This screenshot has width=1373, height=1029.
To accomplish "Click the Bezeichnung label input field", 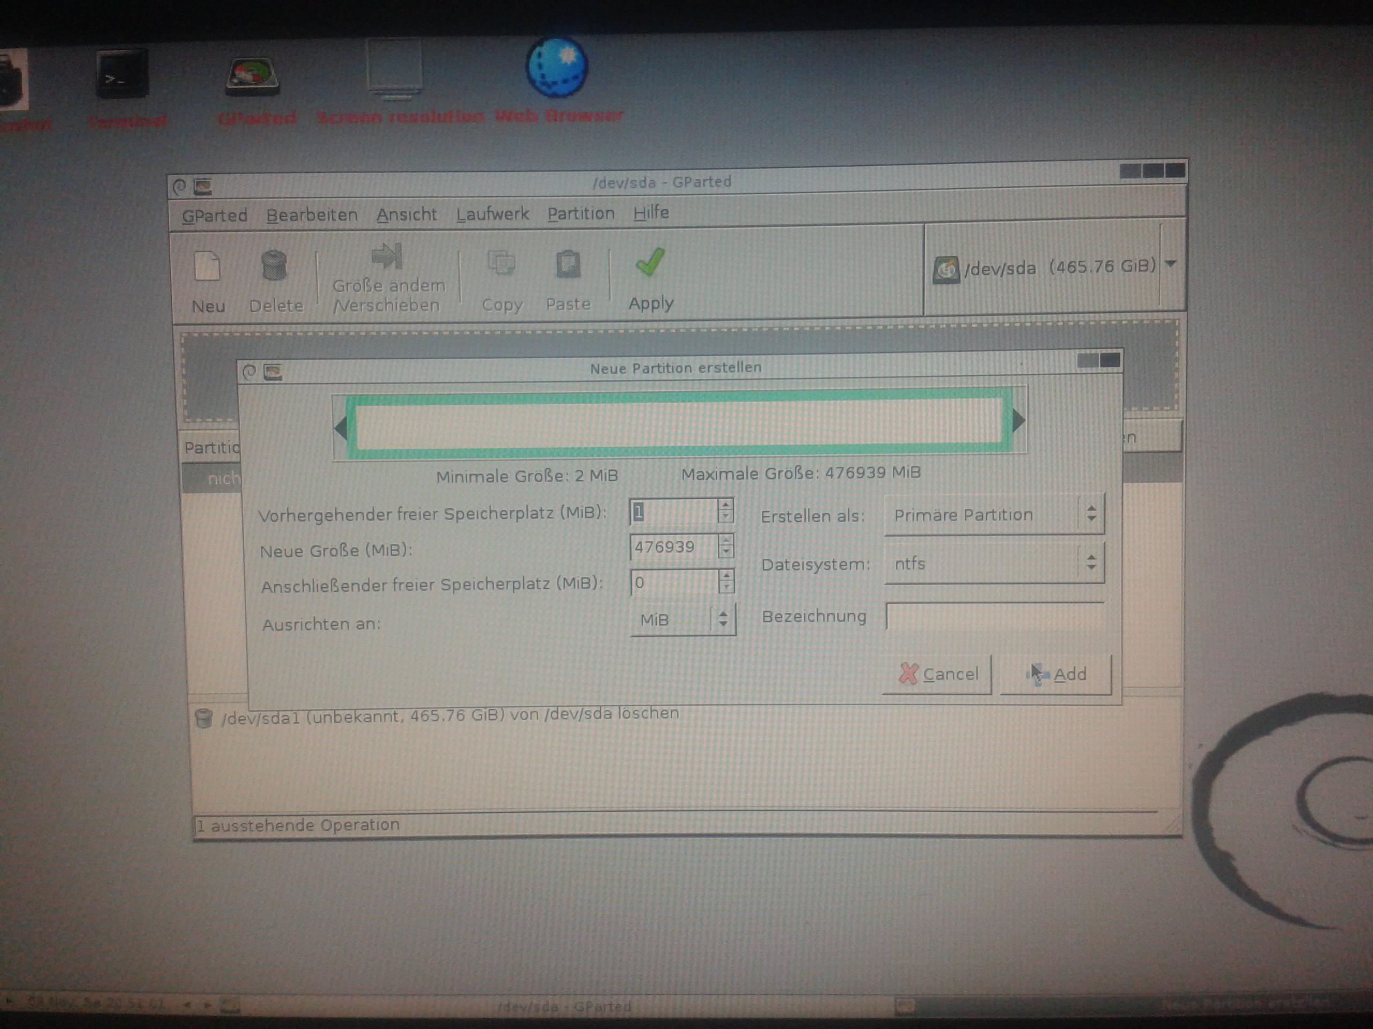I will 994,617.
